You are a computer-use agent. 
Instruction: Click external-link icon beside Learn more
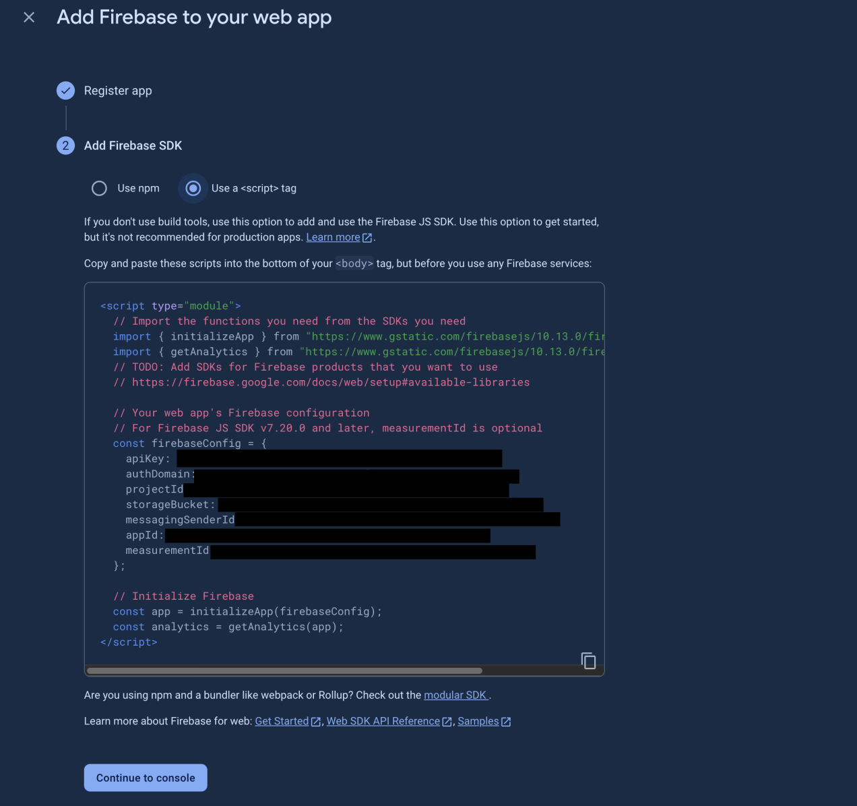[367, 238]
